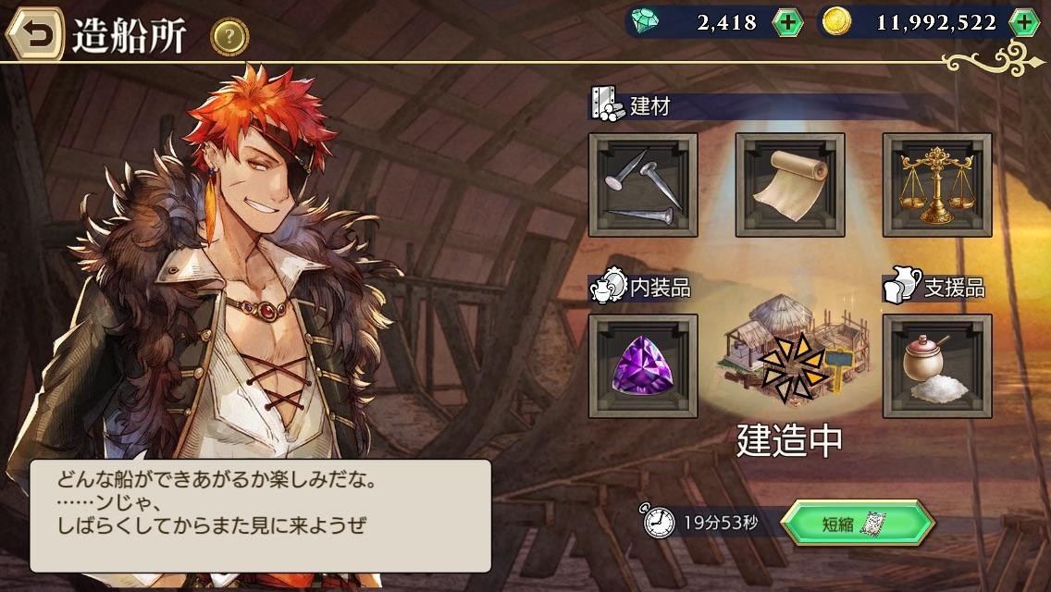Add more gems with the green plus
This screenshot has width=1051, height=592.
pos(787,23)
